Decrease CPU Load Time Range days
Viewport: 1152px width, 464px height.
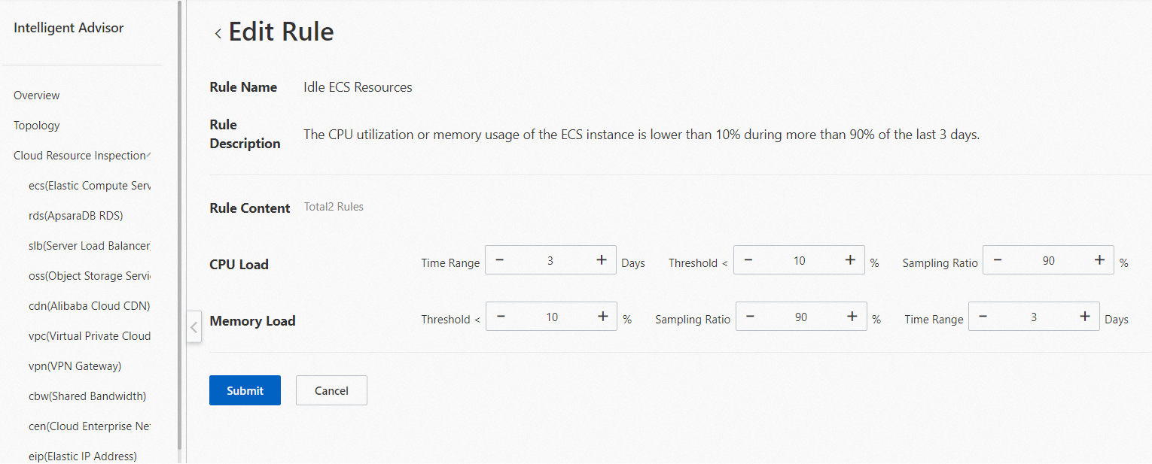[499, 260]
